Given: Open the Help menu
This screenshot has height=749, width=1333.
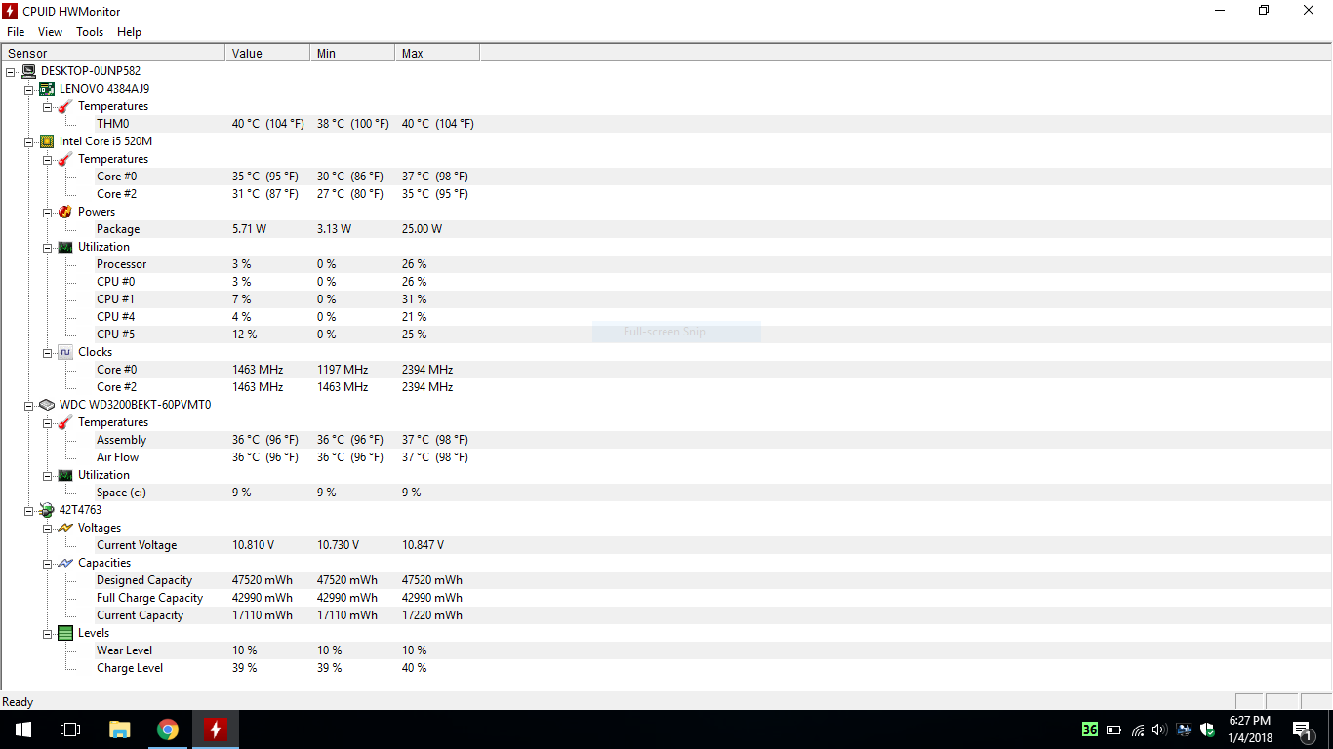Looking at the screenshot, I should point(129,32).
